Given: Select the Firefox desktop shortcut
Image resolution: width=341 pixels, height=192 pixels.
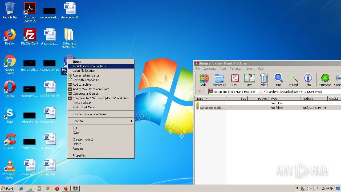Looking at the screenshot, I should point(10,37).
